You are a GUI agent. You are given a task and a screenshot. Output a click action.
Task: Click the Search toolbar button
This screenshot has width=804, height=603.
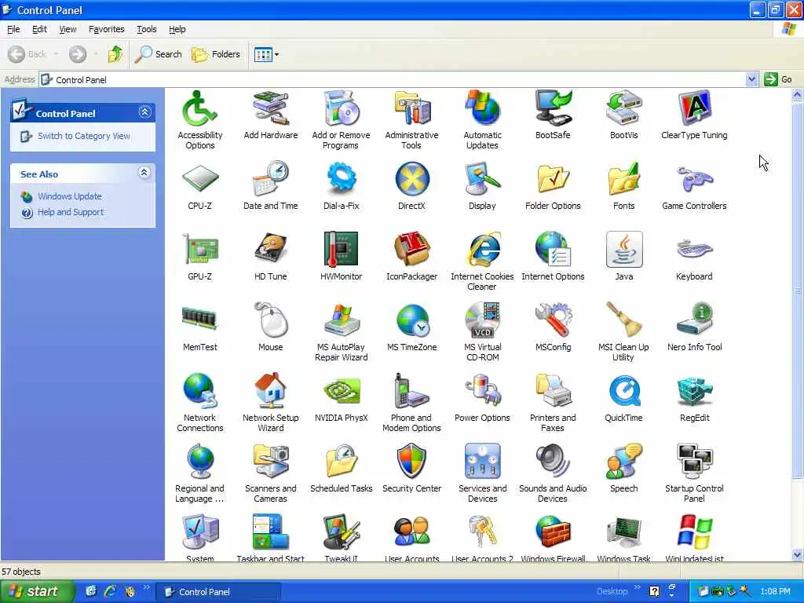pyautogui.click(x=159, y=54)
